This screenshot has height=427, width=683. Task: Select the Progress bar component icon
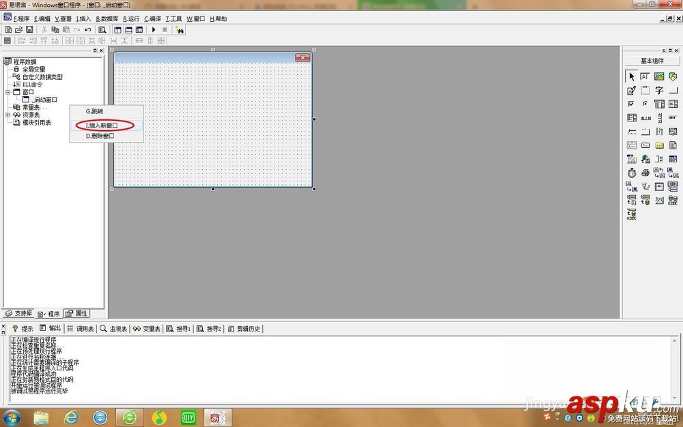point(673,117)
